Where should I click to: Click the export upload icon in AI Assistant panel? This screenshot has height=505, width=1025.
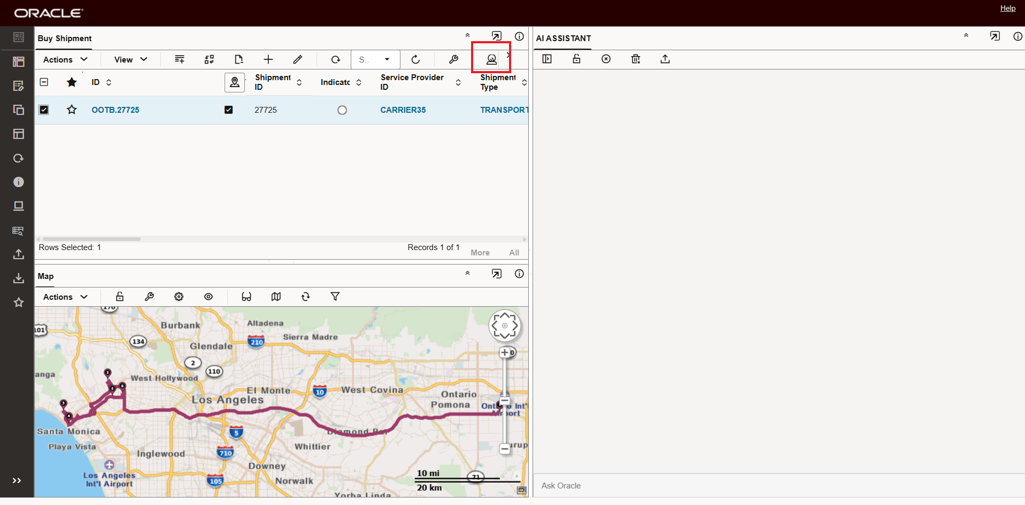[665, 59]
